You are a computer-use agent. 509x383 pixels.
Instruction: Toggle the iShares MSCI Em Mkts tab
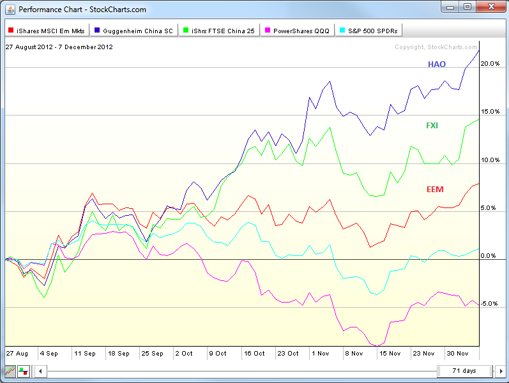coord(47,31)
